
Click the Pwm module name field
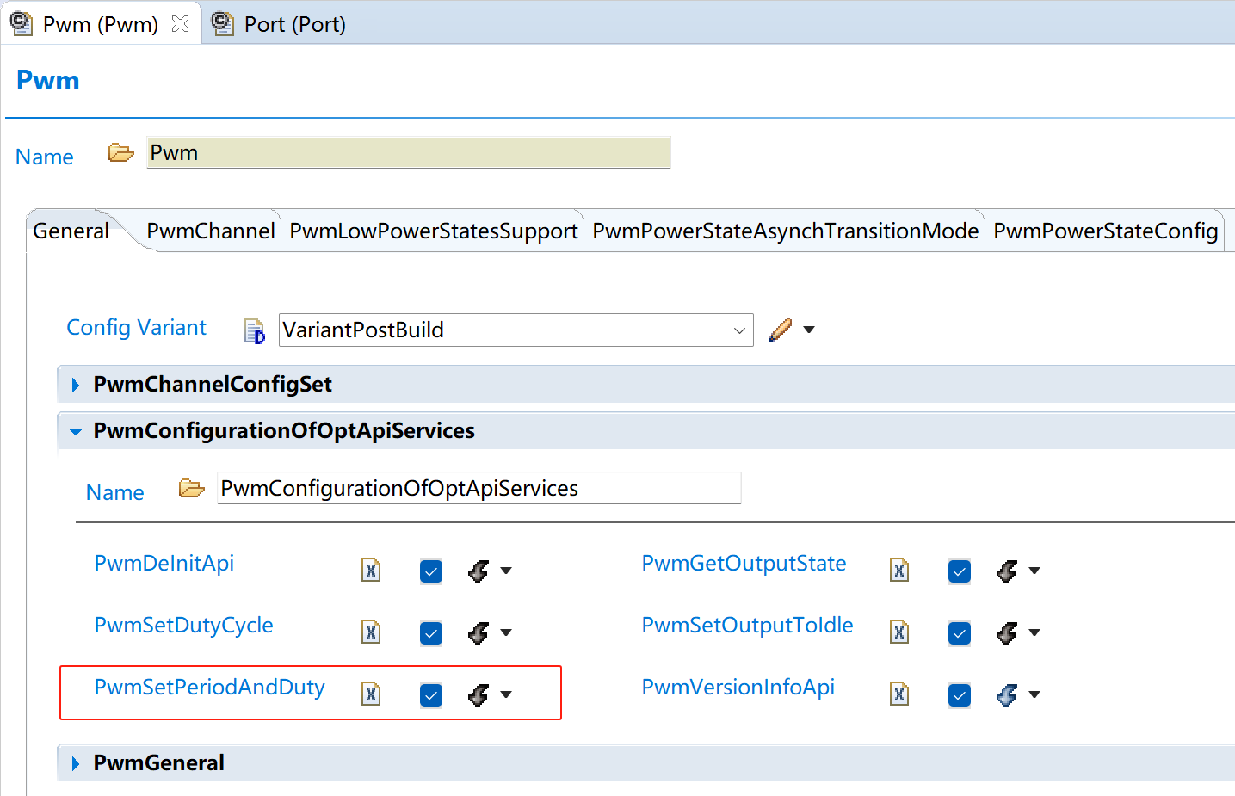tap(408, 153)
